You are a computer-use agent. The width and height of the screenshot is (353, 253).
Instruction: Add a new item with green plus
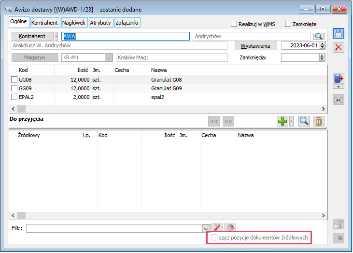click(282, 121)
